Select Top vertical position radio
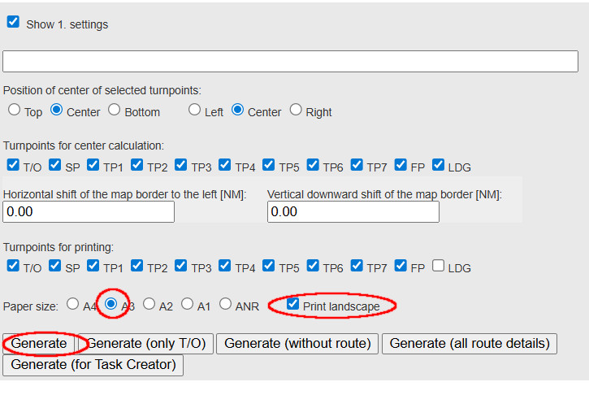 tap(14, 110)
